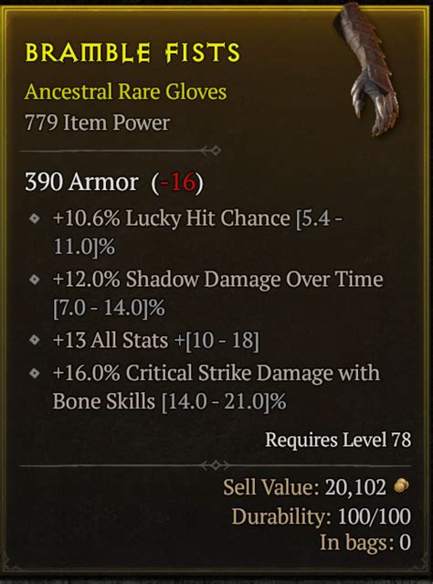Click the diamond bullet next to Critical Strike Damage
The height and width of the screenshot is (584, 433).
[x=35, y=373]
